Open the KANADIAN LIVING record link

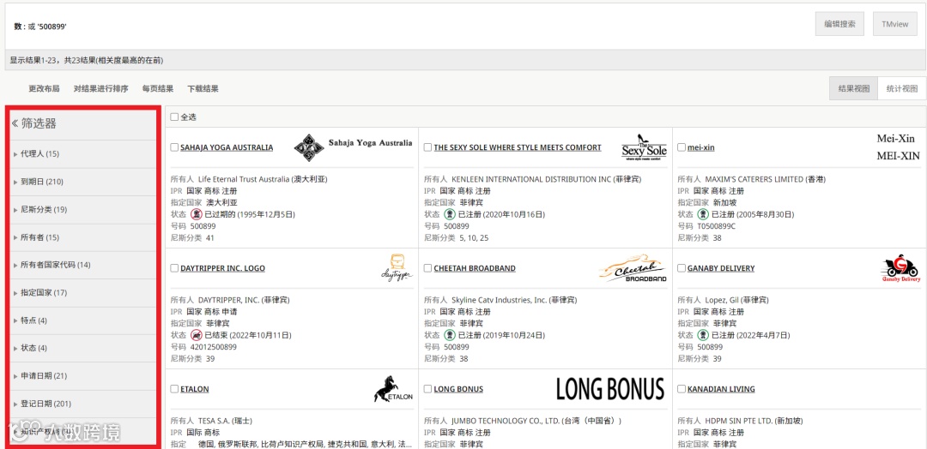pyautogui.click(x=721, y=389)
